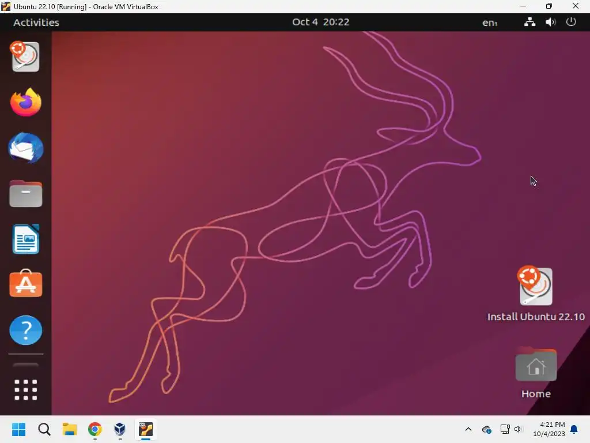Click the VirtualBox window title bar icon
The height and width of the screenshot is (443, 590).
click(6, 6)
